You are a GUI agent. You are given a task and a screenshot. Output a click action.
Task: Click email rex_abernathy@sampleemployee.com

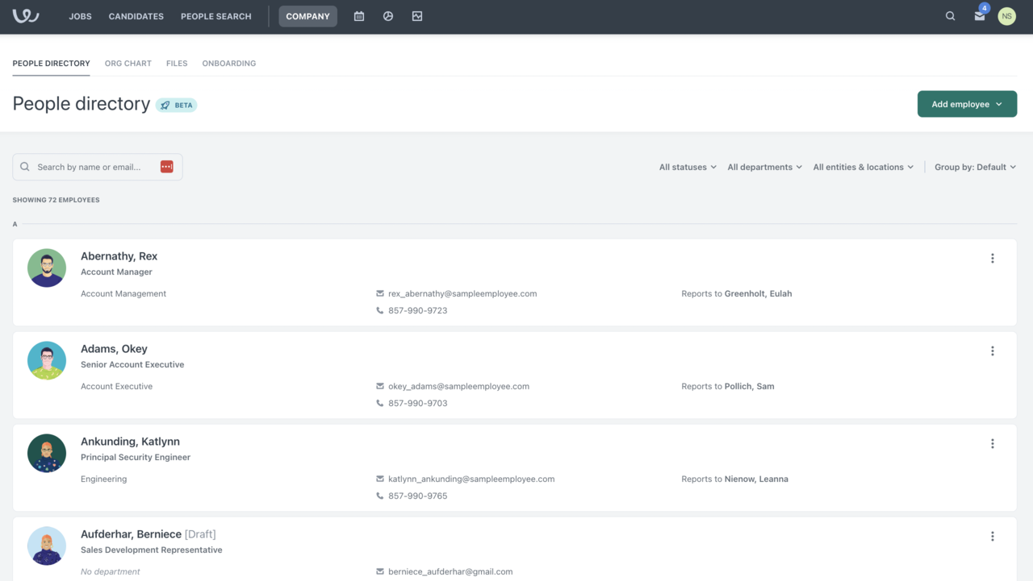click(x=462, y=294)
